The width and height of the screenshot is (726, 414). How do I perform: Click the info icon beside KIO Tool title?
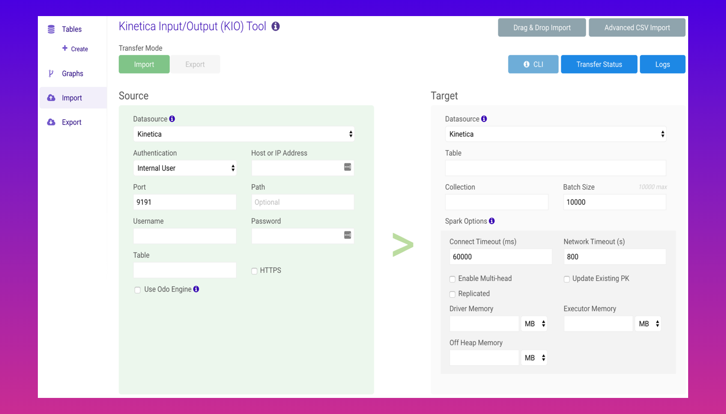coord(275,26)
